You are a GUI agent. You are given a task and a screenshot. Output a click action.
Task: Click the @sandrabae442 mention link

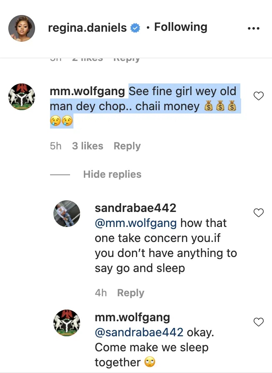tap(139, 332)
